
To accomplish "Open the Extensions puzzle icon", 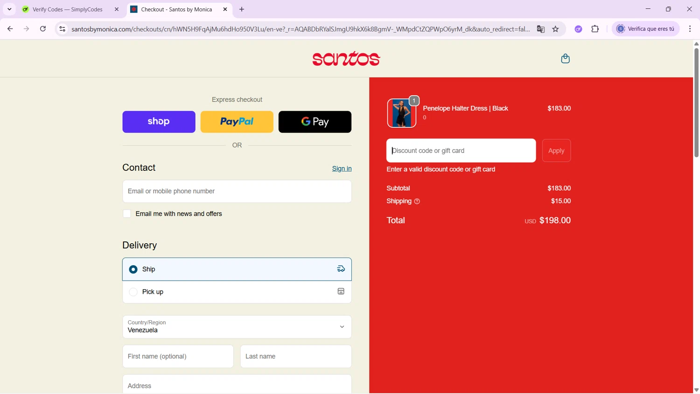I will click(x=595, y=29).
